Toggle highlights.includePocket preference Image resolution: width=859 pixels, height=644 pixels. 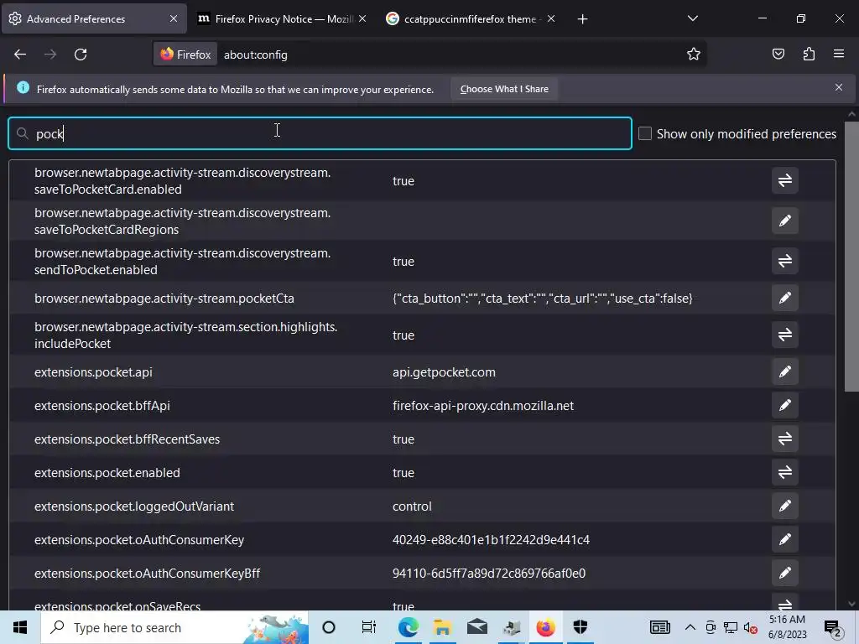tap(784, 335)
